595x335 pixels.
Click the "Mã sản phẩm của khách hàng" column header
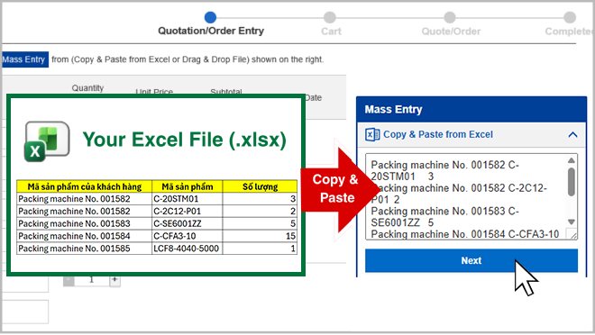(84, 186)
